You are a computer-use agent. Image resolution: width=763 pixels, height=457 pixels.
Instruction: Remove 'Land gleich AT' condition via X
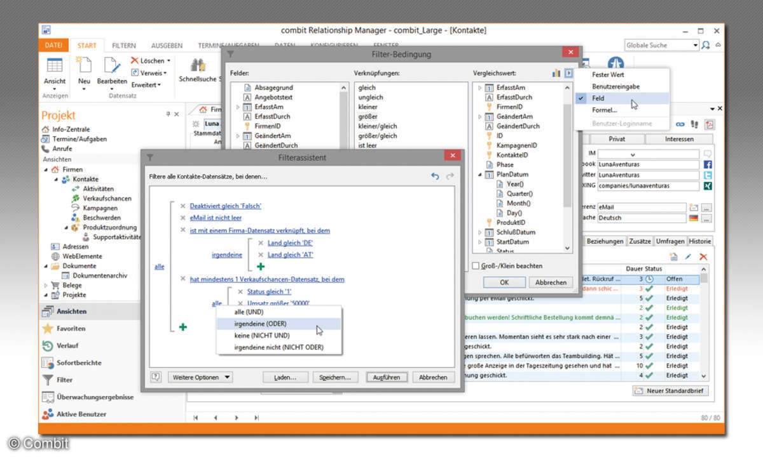point(261,255)
